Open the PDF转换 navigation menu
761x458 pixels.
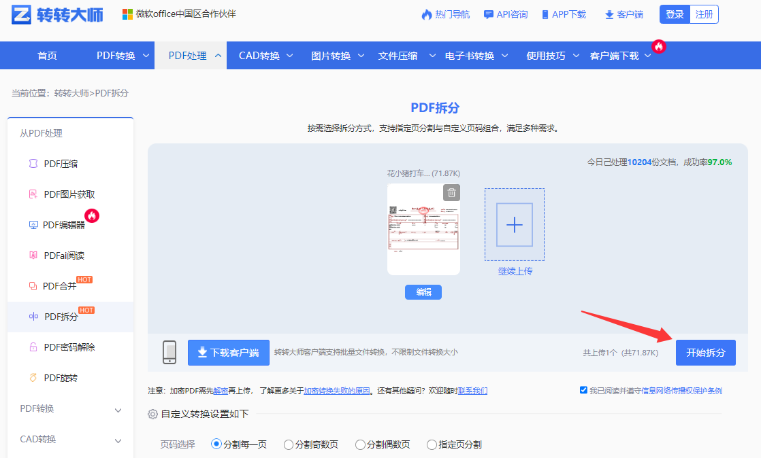[116, 56]
